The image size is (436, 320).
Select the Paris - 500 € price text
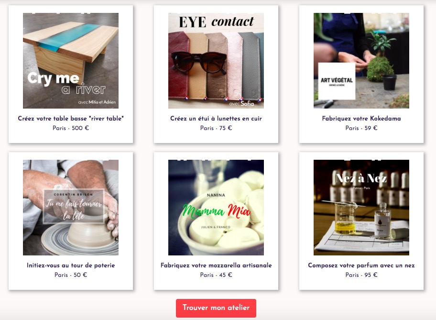pyautogui.click(x=71, y=128)
